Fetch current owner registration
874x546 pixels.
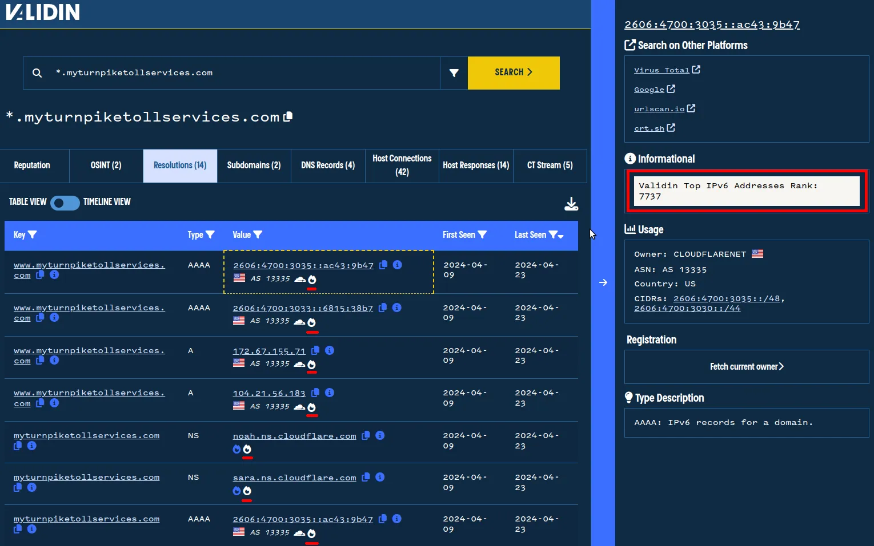pyautogui.click(x=747, y=367)
